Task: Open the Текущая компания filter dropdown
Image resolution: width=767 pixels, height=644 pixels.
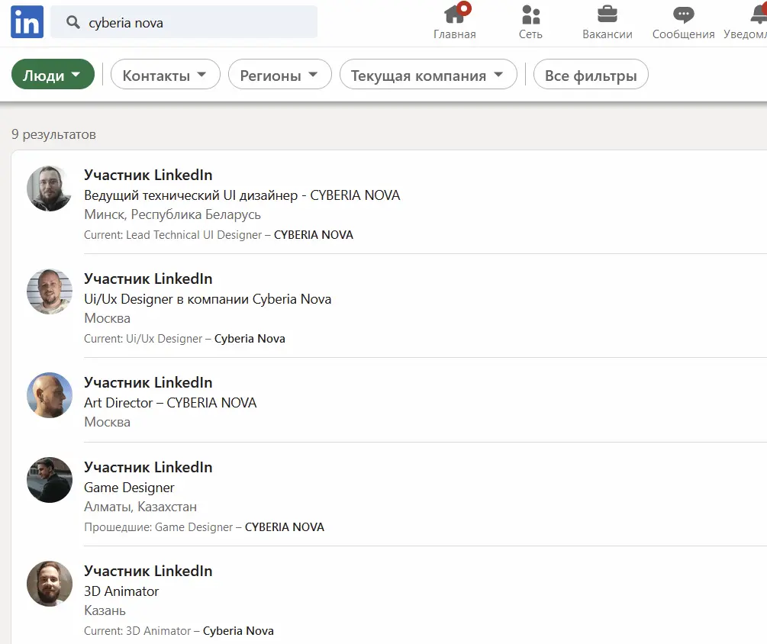Action: pos(427,75)
